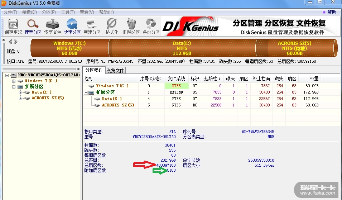
Task: Click the 赞助 (Sponsor) link
Action: (331, 12)
